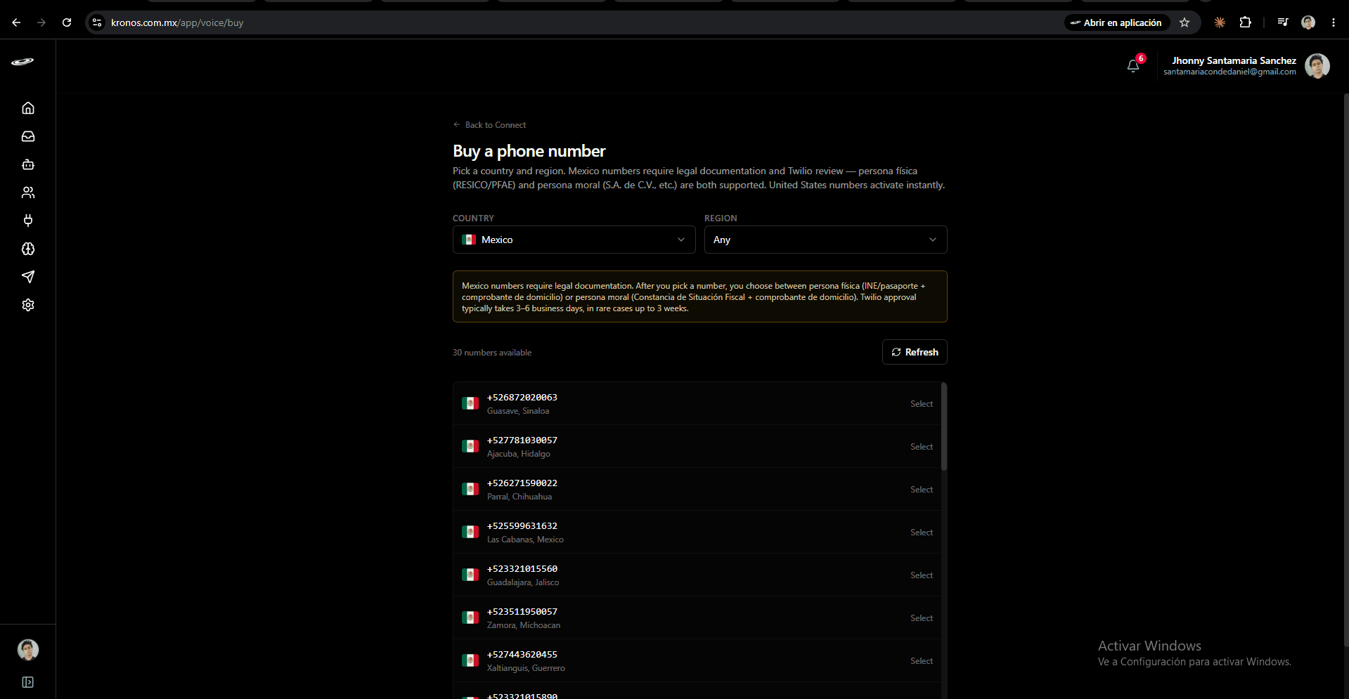1349x699 pixels.
Task: Open the Inbox tray icon in sidebar
Action: coord(28,136)
